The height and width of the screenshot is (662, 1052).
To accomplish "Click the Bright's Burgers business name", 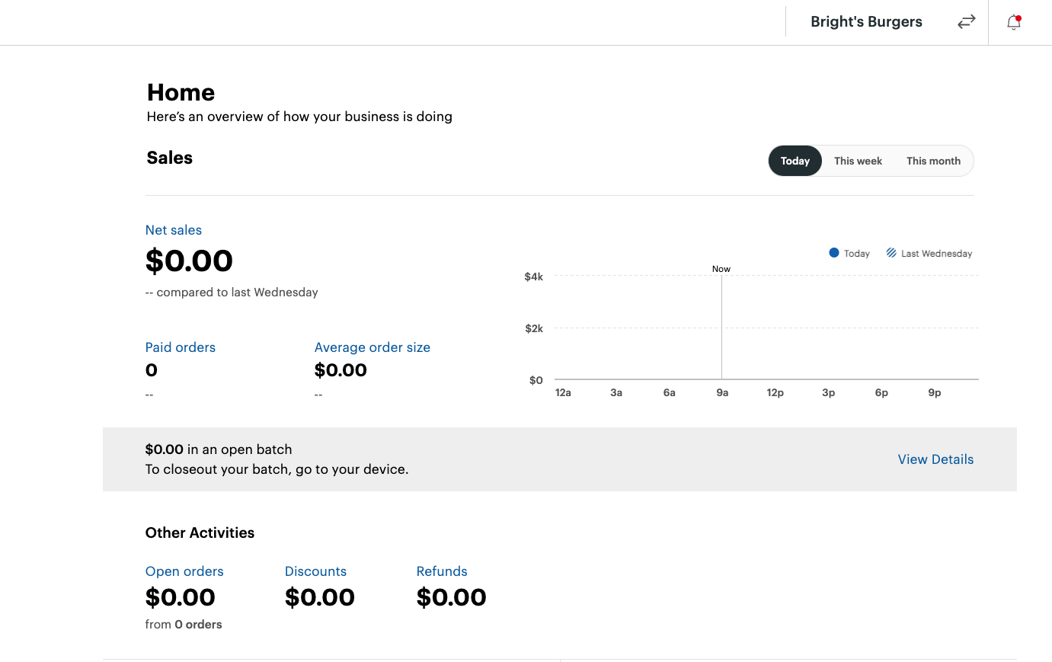I will [x=866, y=21].
